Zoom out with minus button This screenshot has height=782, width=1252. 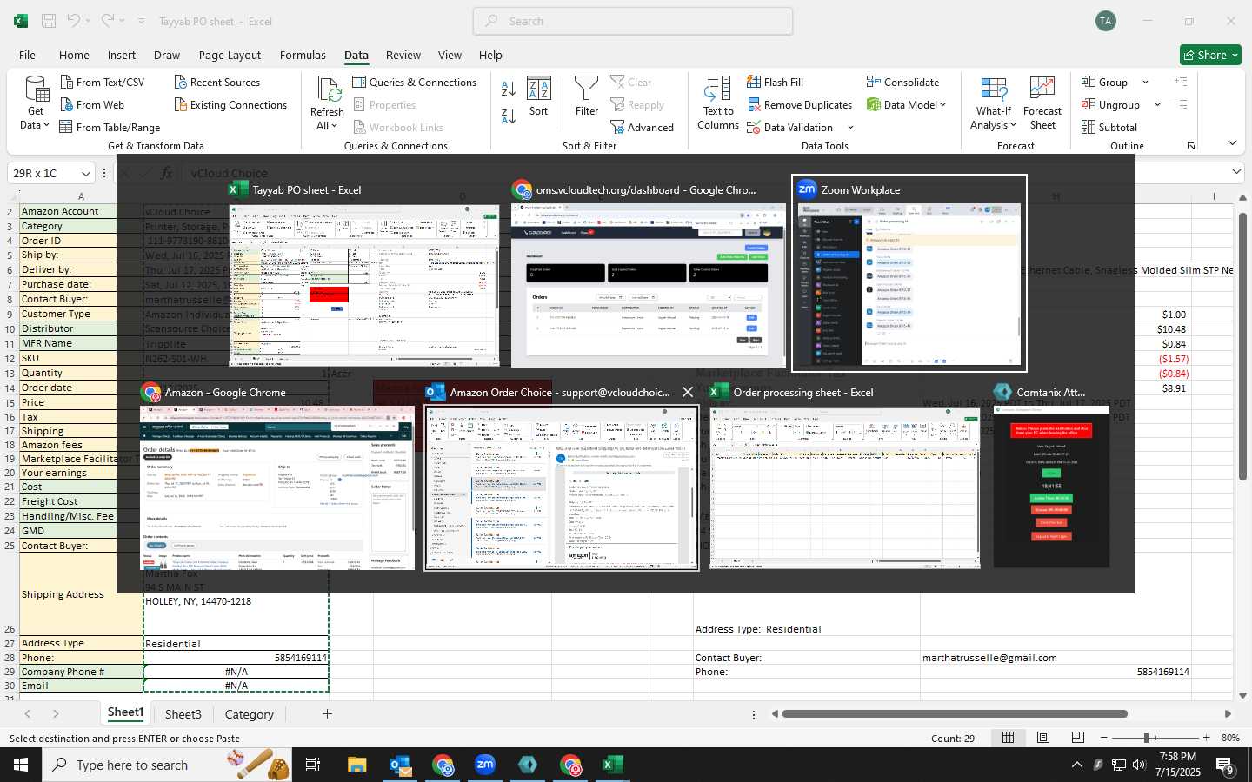click(1104, 737)
